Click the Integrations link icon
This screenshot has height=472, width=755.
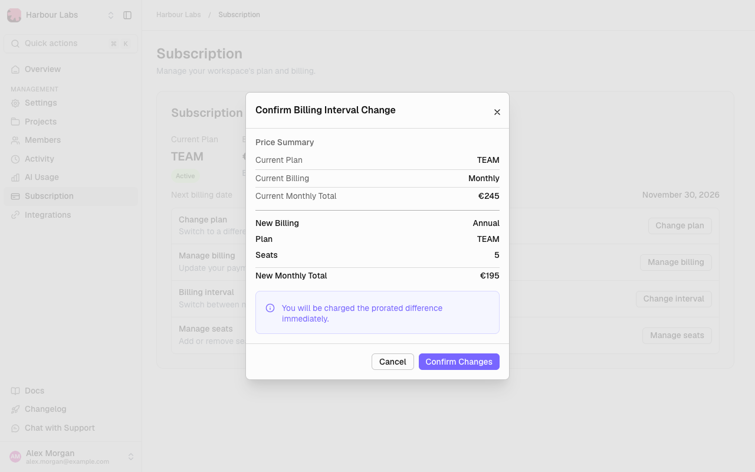tap(15, 215)
